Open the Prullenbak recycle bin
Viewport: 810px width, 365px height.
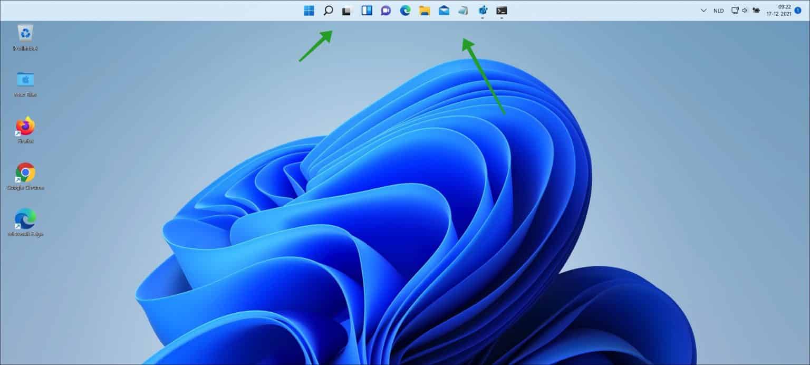pyautogui.click(x=24, y=34)
